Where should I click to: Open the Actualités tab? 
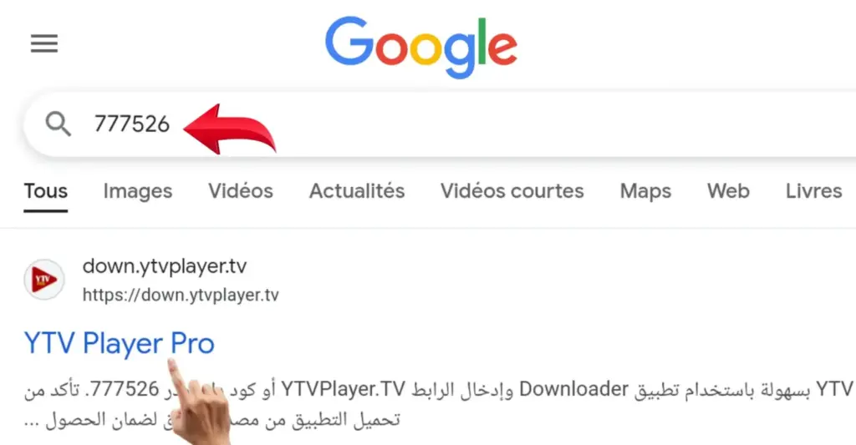coord(357,191)
